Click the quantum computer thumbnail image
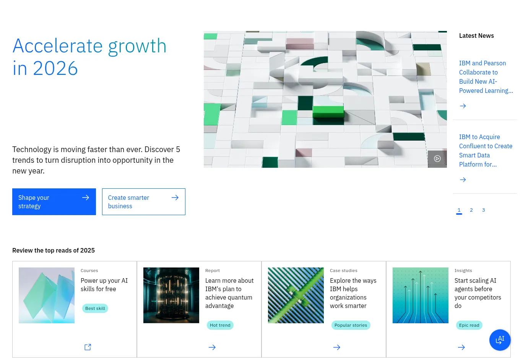The image size is (523, 363). pyautogui.click(x=171, y=295)
